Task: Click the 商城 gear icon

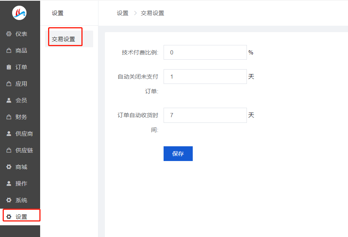Action: point(9,167)
